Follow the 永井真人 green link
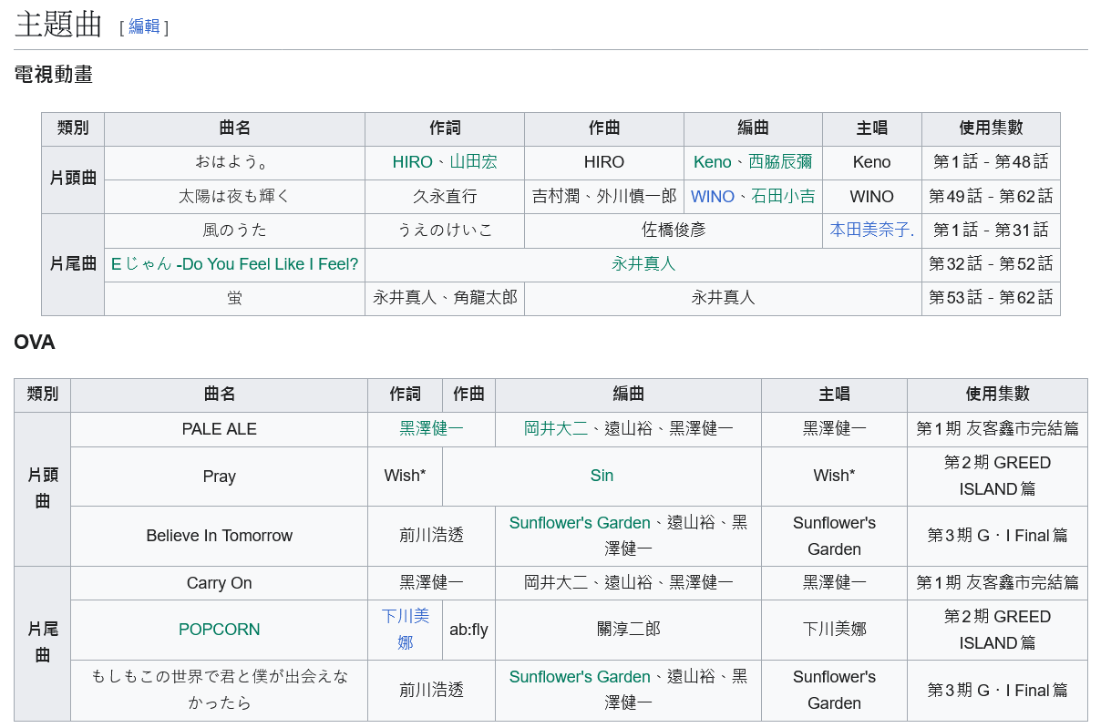Viewport: 1111px width, 728px height. [x=643, y=264]
